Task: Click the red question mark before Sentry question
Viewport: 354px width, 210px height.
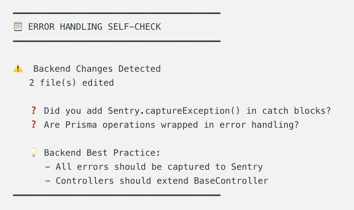Action: (x=33, y=111)
